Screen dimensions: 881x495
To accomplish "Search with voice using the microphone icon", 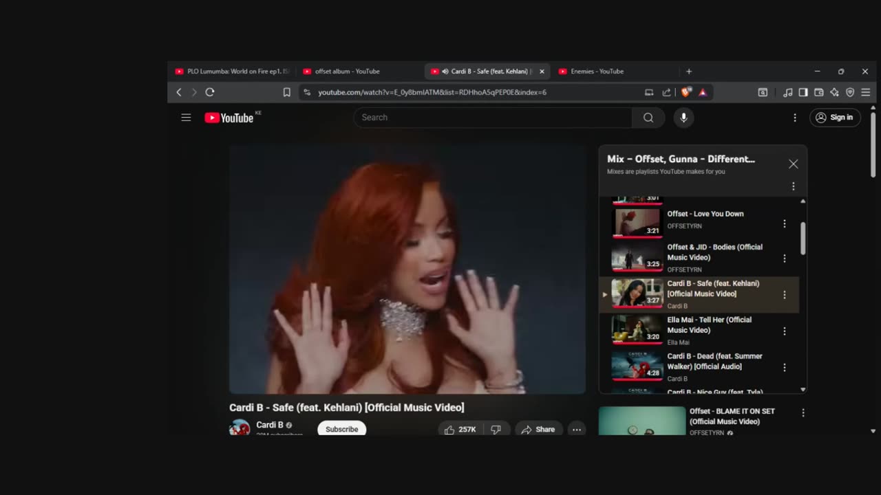I will click(x=683, y=118).
